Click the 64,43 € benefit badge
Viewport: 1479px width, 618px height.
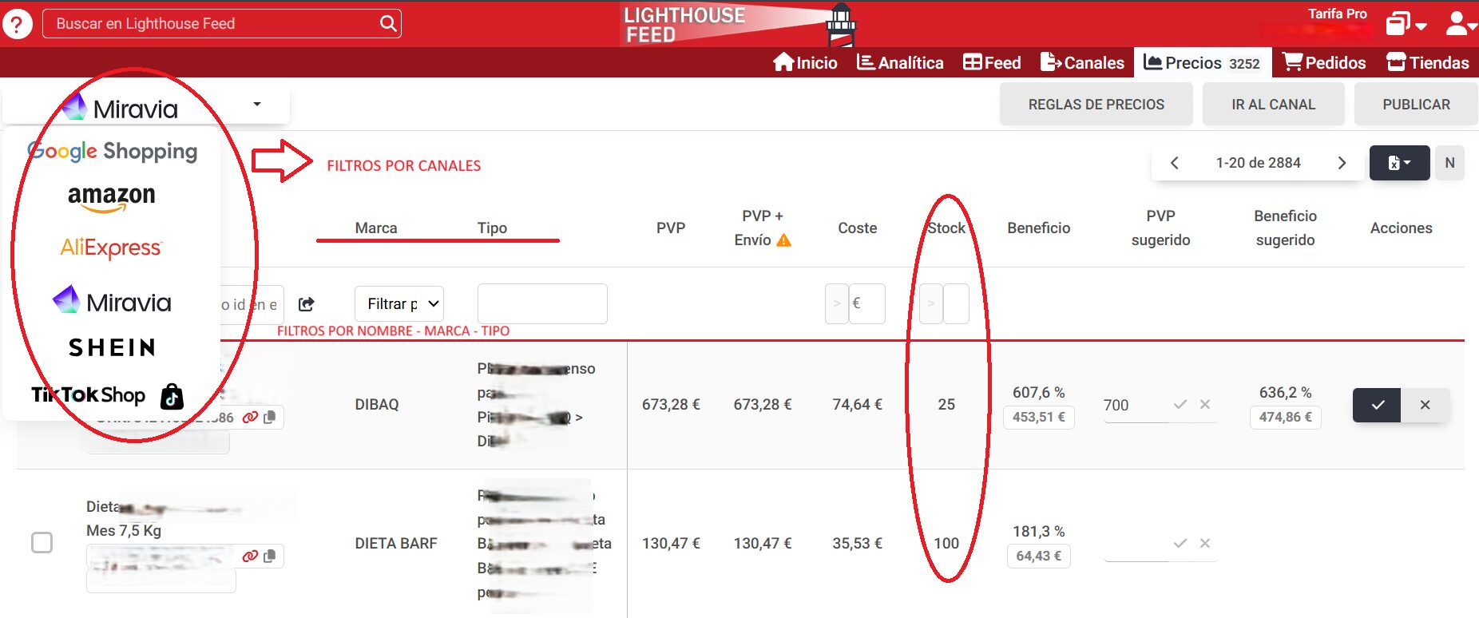pos(1038,556)
